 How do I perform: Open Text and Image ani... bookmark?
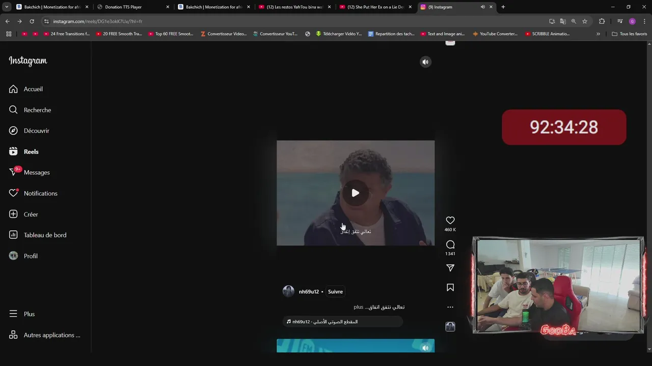pyautogui.click(x=443, y=34)
